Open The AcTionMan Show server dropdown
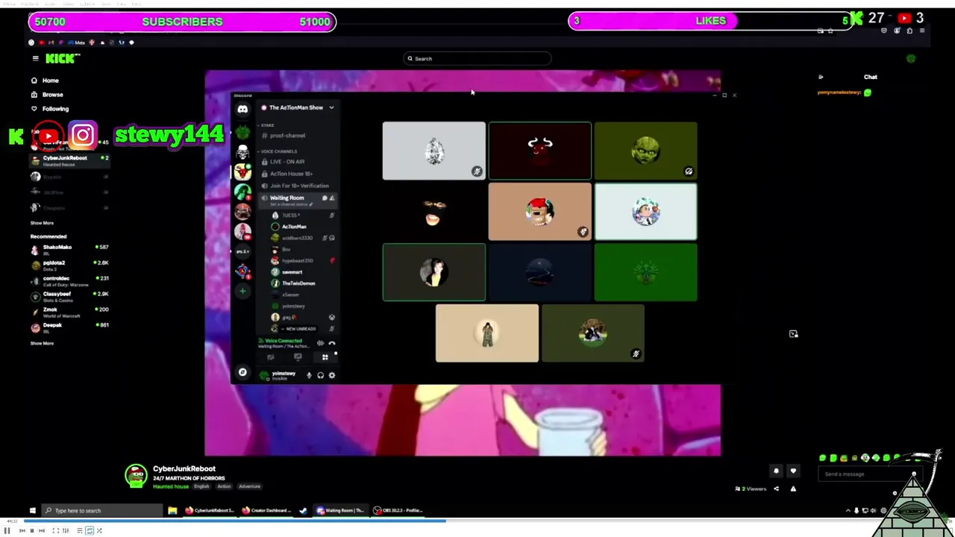 [x=331, y=107]
